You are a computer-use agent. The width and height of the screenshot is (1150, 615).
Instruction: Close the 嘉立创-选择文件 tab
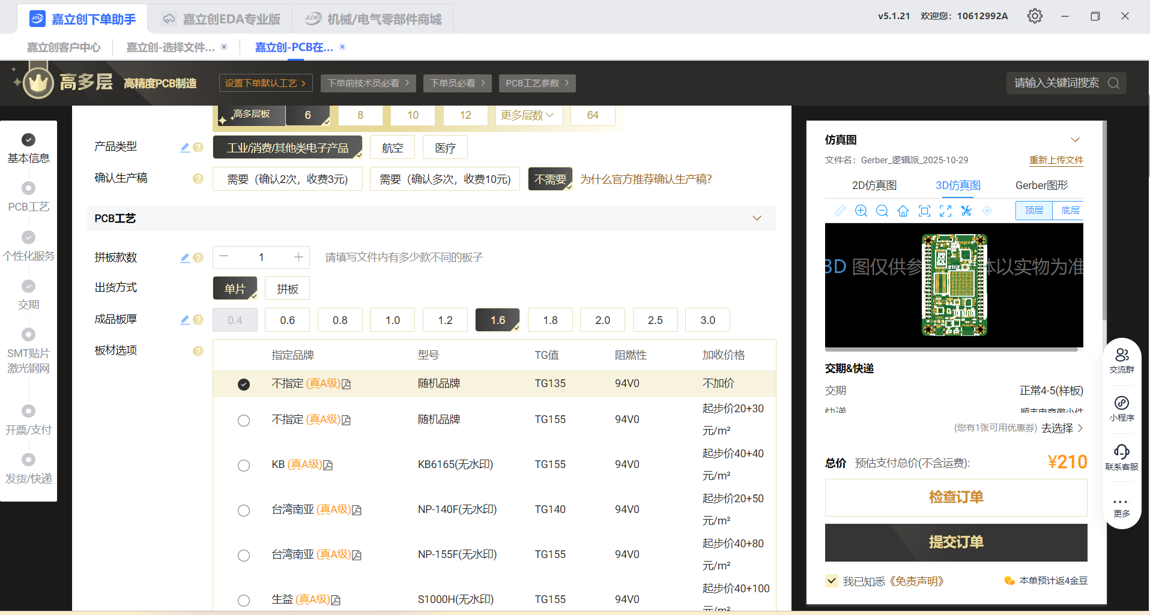tap(224, 47)
